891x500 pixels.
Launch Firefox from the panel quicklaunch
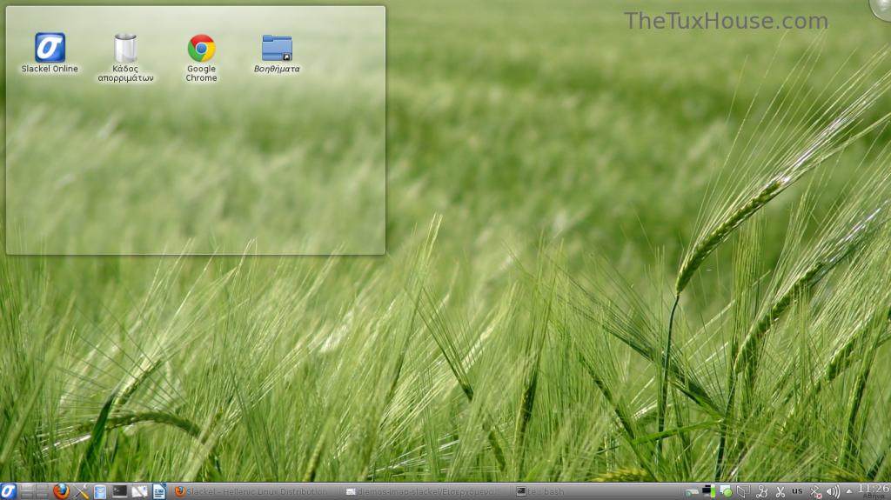(61, 491)
